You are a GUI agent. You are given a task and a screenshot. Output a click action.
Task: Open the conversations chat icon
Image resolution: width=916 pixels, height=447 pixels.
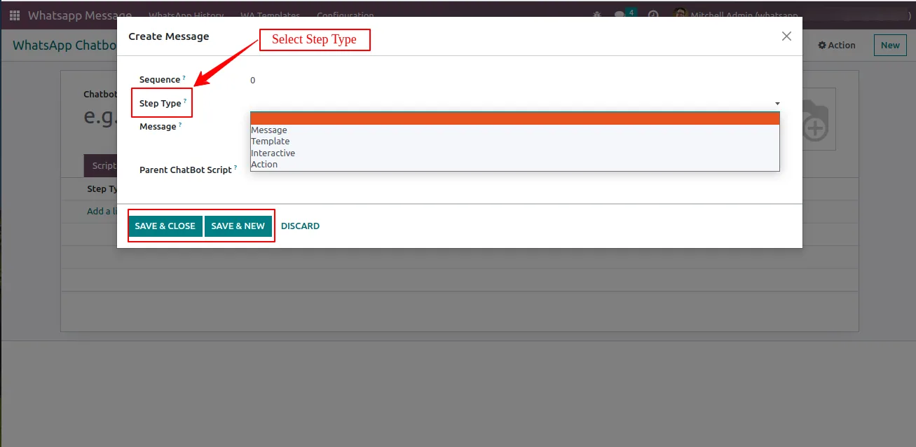[x=620, y=15]
